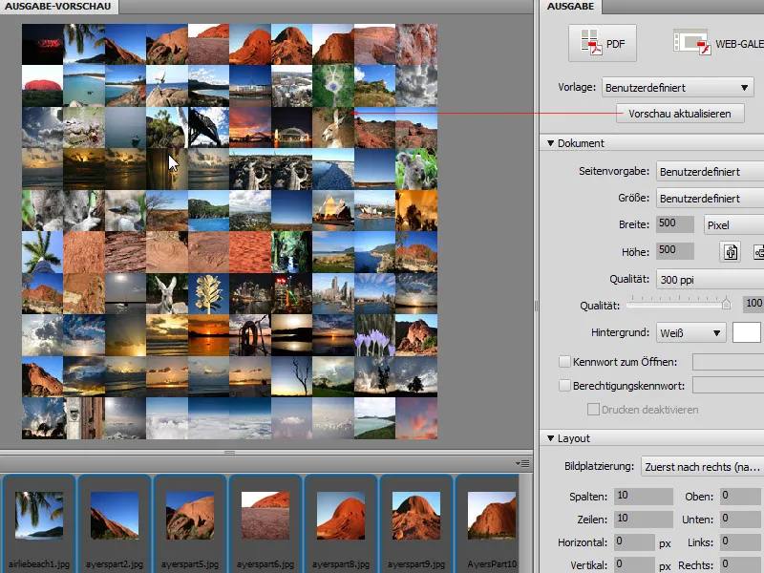The height and width of the screenshot is (573, 764).
Task: Select the AUSGABE-VORSCHAU tab
Action: 58,7
